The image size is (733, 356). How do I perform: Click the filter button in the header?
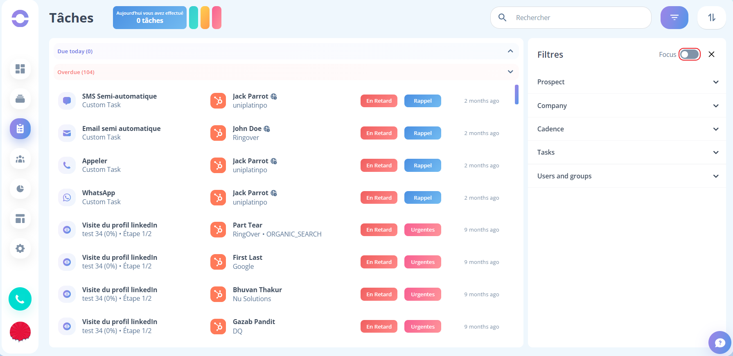[674, 18]
